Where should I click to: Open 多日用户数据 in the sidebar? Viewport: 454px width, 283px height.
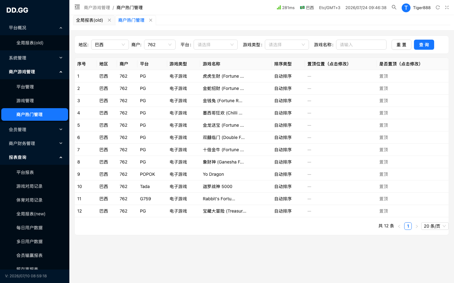click(x=35, y=241)
